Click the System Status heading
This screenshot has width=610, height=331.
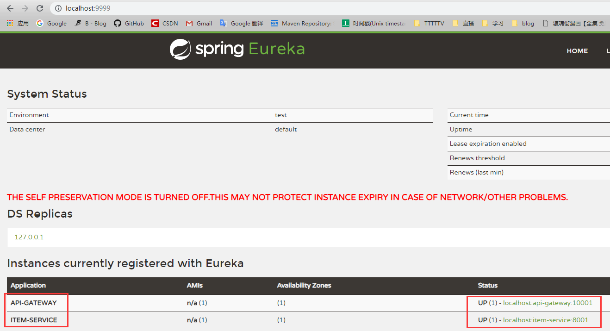click(x=47, y=94)
